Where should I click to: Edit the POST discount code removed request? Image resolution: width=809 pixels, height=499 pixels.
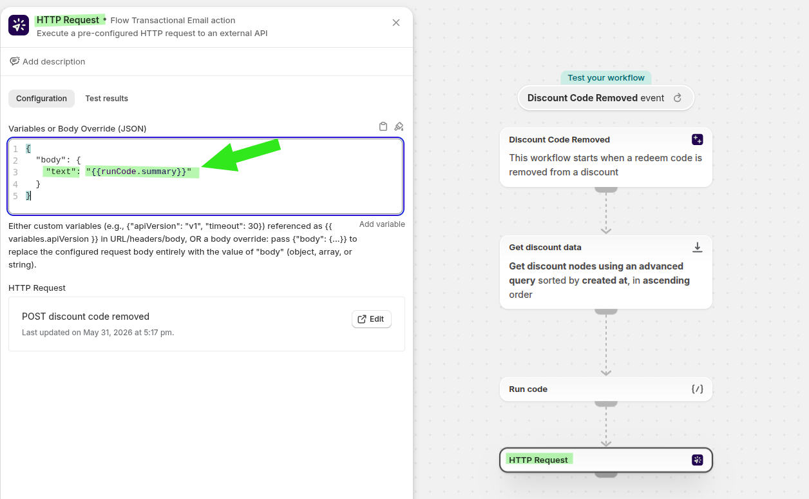371,319
